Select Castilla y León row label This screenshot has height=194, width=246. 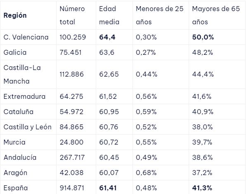28,127
